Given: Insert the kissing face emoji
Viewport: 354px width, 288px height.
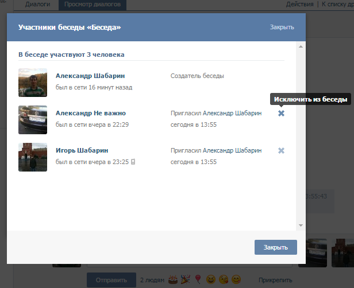Looking at the screenshot, I should pos(223,280).
